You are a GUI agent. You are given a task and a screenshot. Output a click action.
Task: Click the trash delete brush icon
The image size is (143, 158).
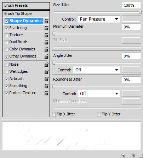pyautogui.click(x=133, y=156)
